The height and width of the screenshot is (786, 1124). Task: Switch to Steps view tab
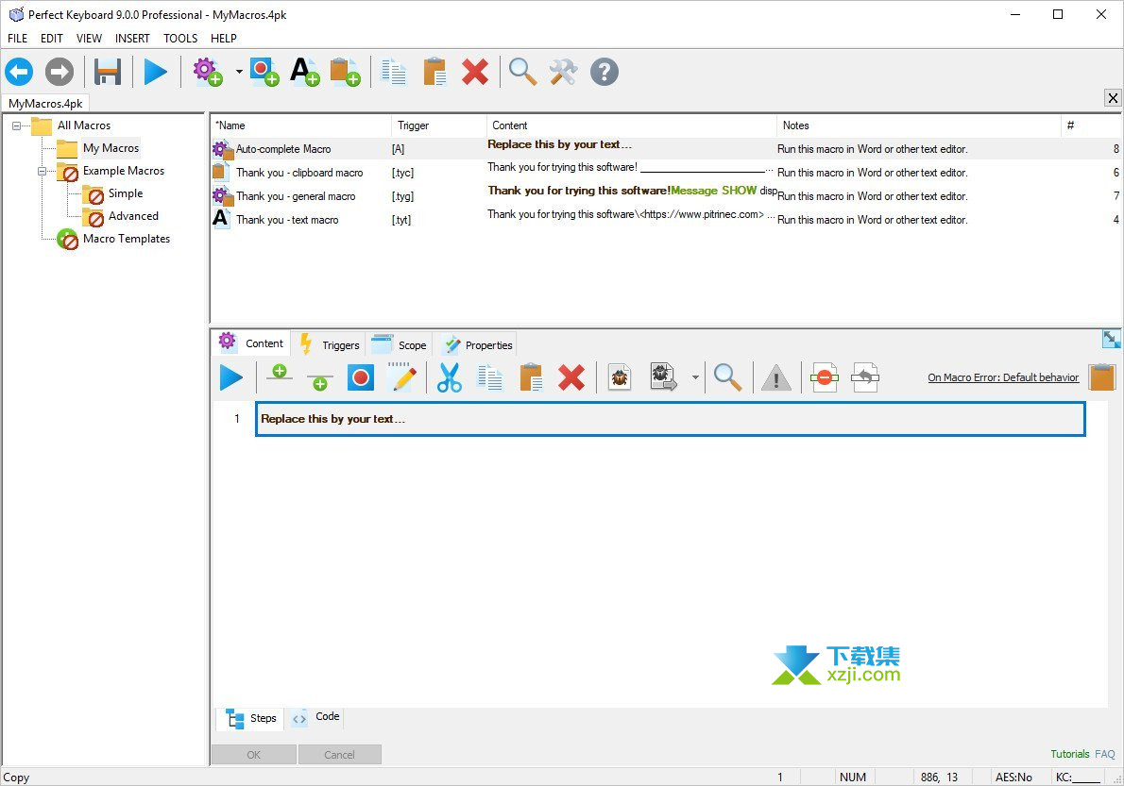click(252, 718)
